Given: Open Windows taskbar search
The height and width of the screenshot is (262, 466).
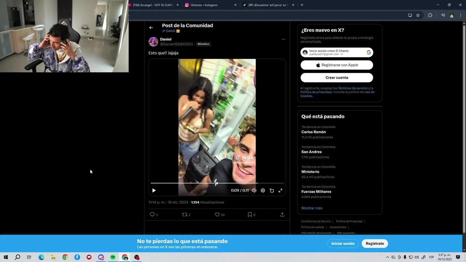Looking at the screenshot, I should (17, 257).
